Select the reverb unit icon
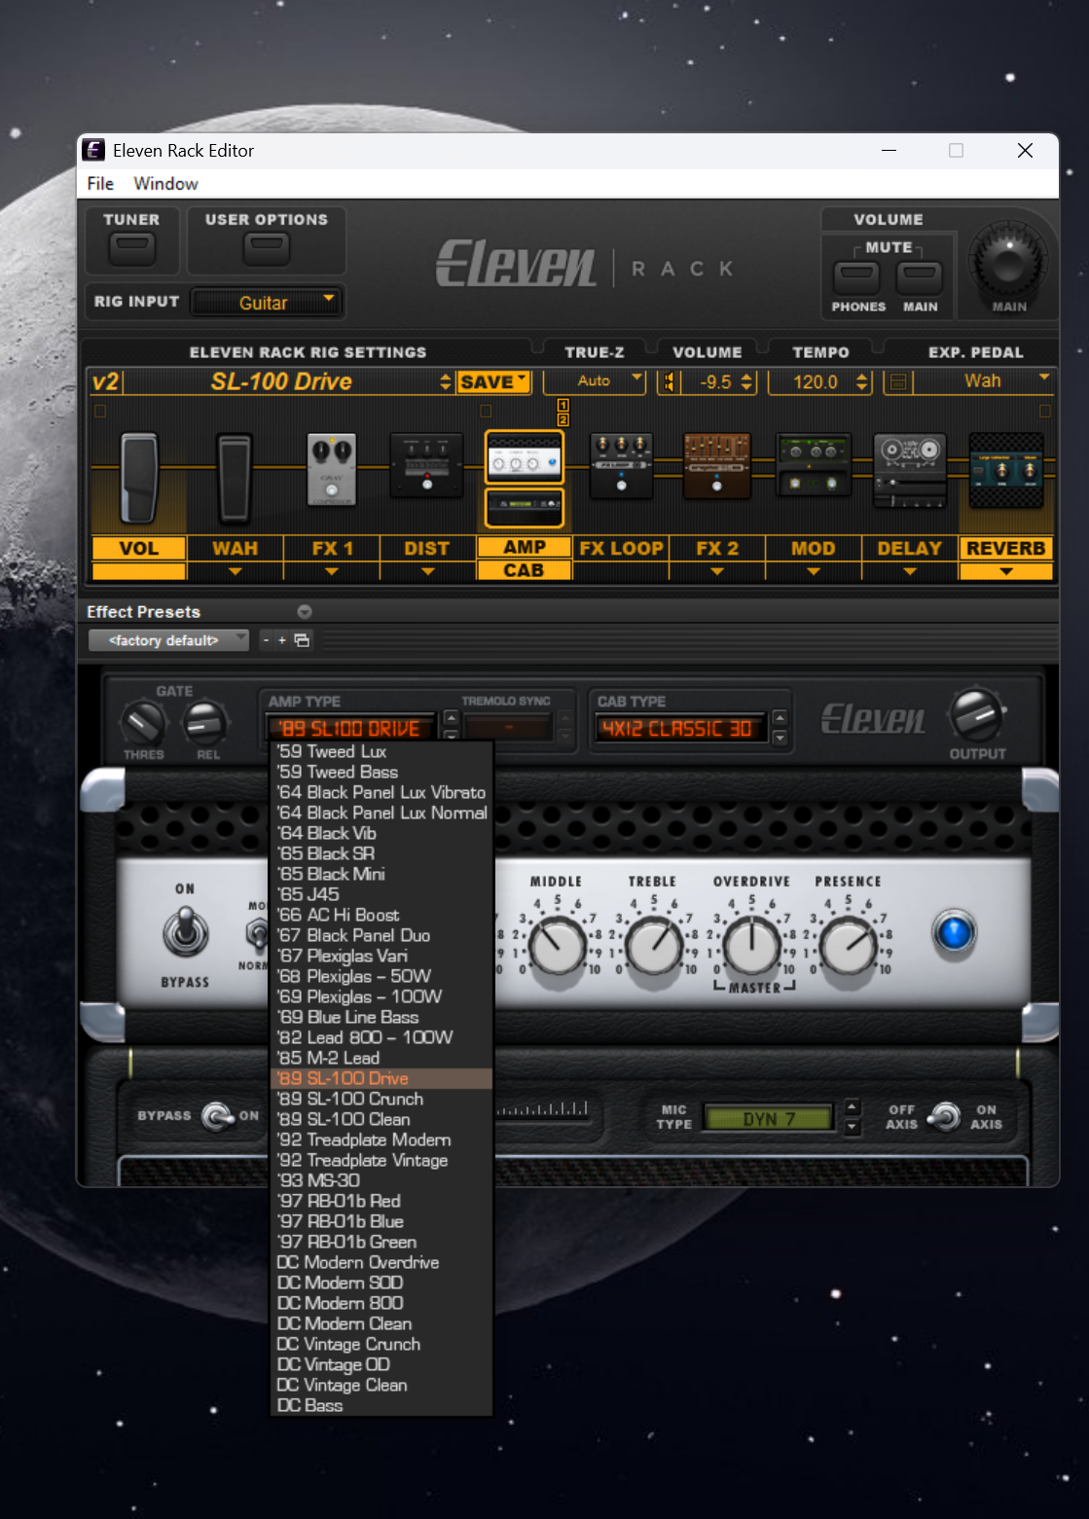The height and width of the screenshot is (1519, 1089). [x=1006, y=471]
